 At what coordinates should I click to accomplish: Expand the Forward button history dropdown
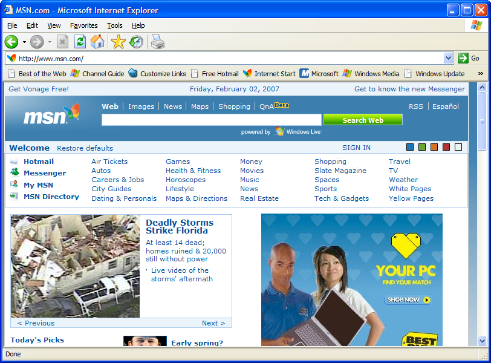50,42
